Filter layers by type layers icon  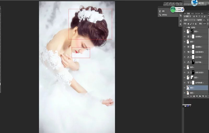199,16
